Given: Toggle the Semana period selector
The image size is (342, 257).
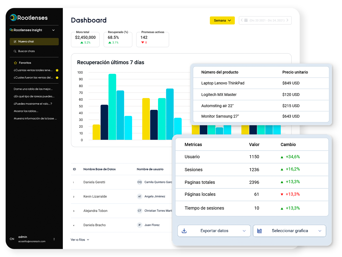Looking at the screenshot, I should click(x=222, y=20).
